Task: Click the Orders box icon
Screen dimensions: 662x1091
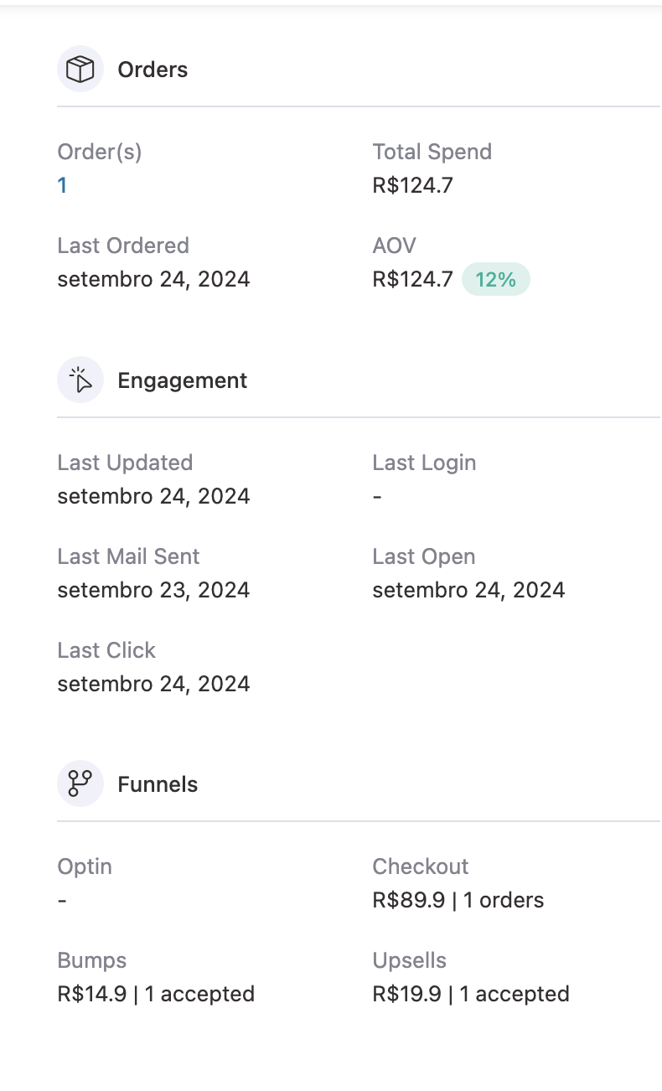Action: click(x=80, y=70)
